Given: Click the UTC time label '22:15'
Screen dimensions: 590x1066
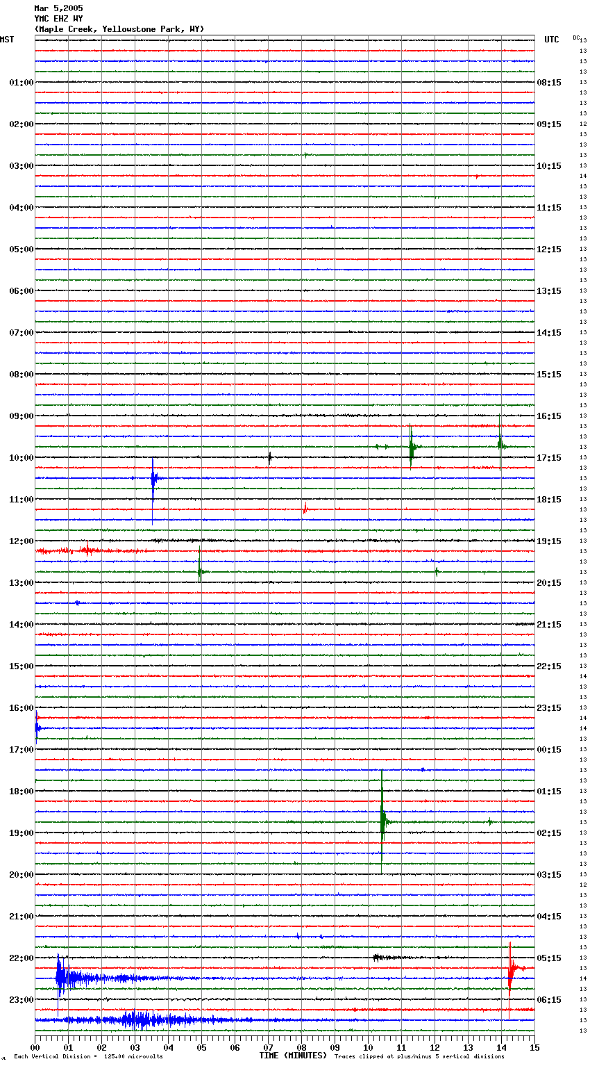Looking at the screenshot, I should click(x=549, y=666).
